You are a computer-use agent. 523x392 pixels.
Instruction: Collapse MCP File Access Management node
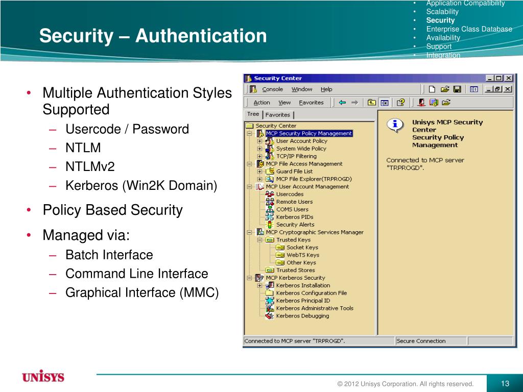[249, 164]
